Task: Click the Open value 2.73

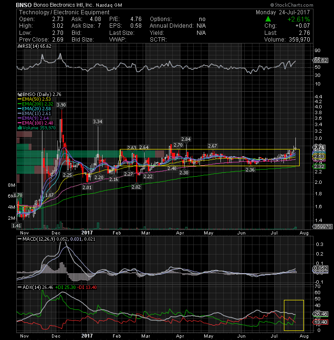Action: point(58,19)
